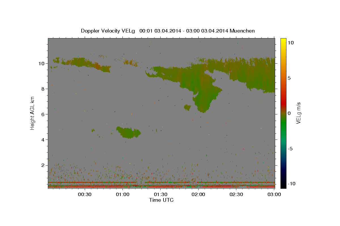Click the height tick label 4
The height and width of the screenshot is (226, 340).
pos(43,140)
